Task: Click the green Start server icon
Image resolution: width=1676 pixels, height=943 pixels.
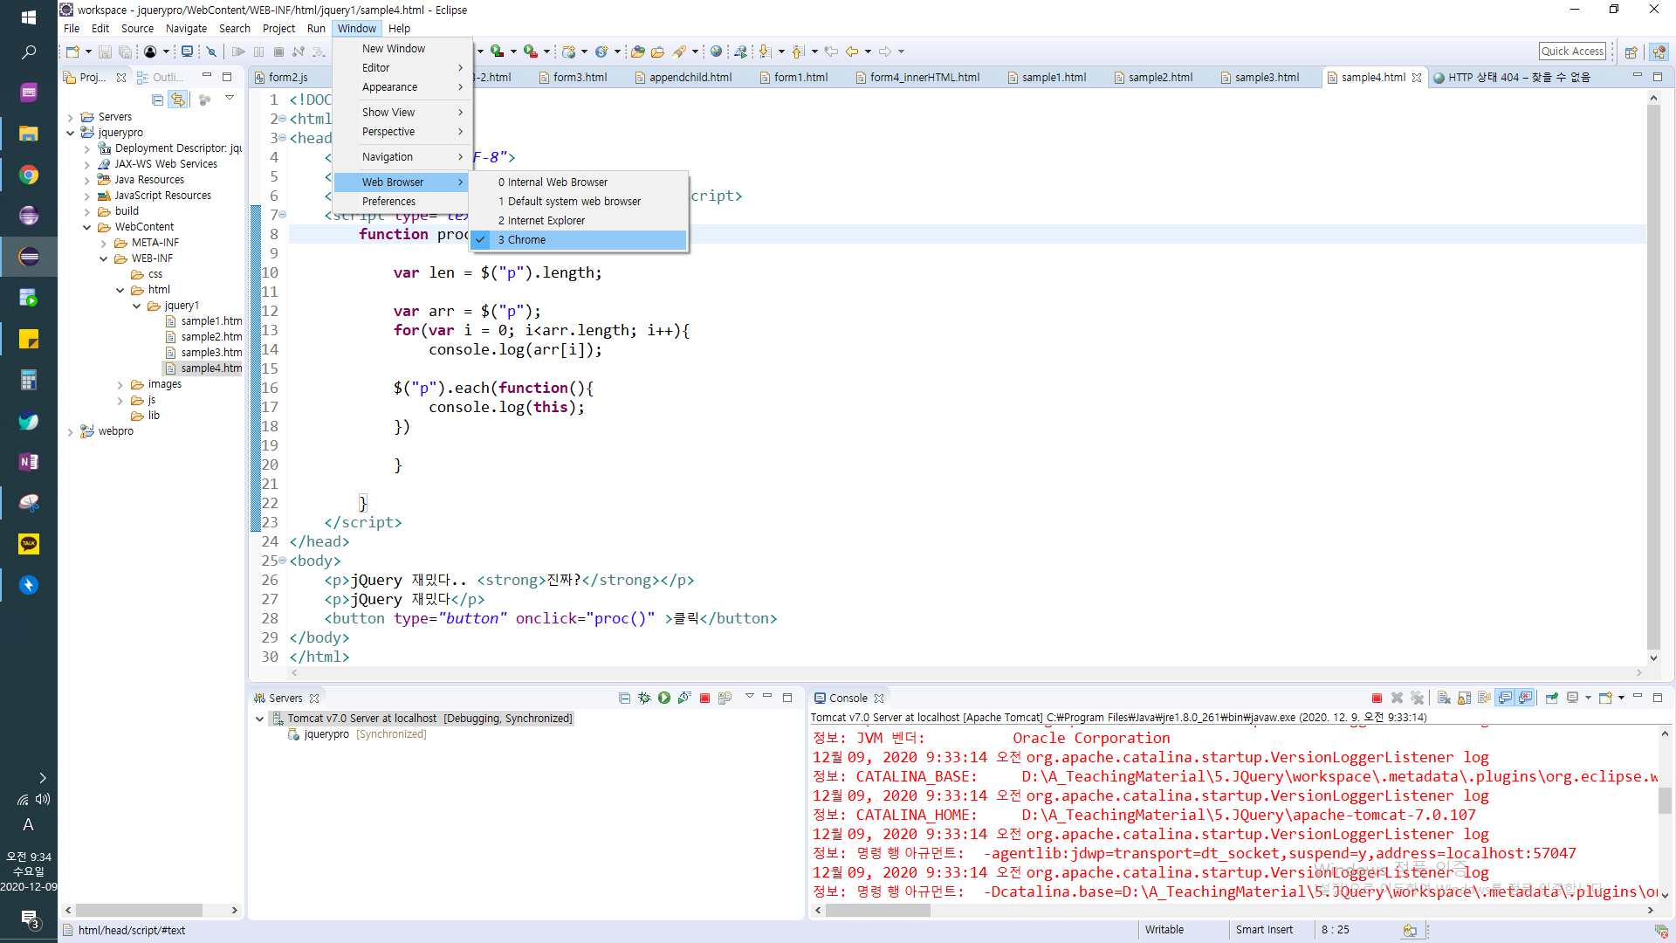Action: tap(664, 698)
